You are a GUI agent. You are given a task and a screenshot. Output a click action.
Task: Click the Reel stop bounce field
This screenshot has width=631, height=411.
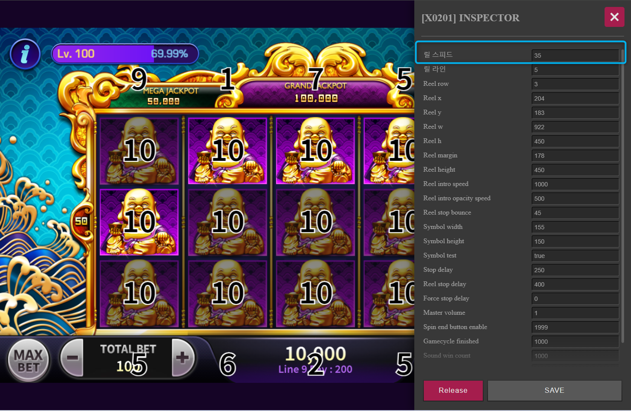click(575, 213)
